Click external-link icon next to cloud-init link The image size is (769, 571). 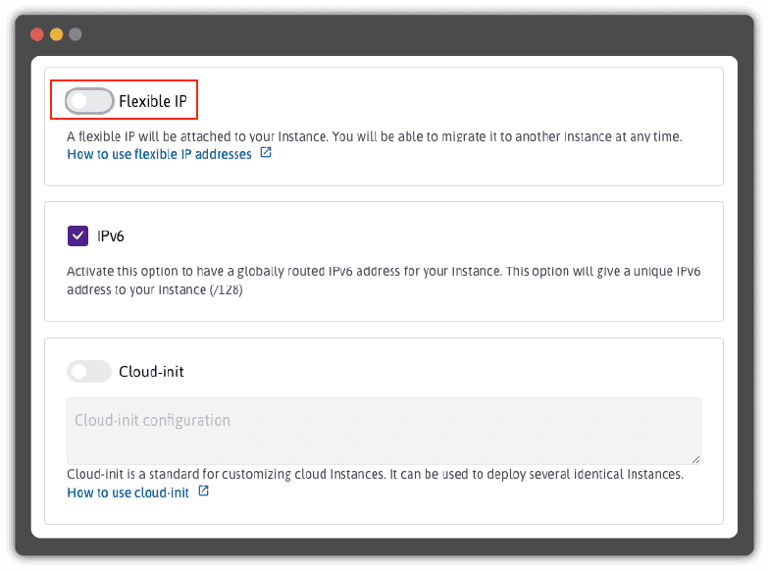coord(203,491)
